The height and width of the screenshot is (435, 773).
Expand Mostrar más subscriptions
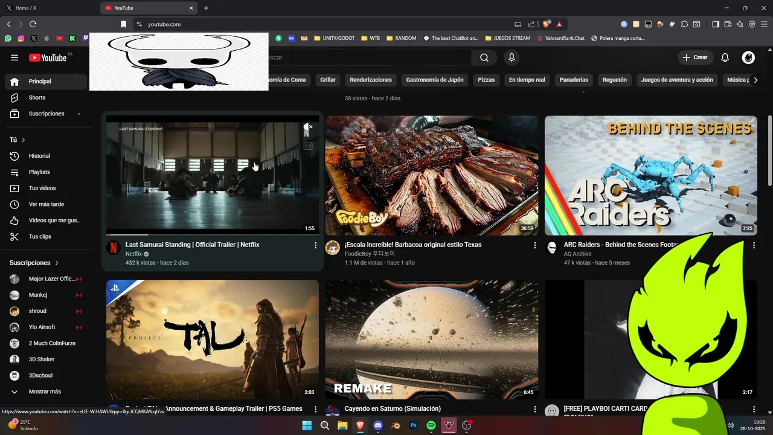[x=46, y=391]
